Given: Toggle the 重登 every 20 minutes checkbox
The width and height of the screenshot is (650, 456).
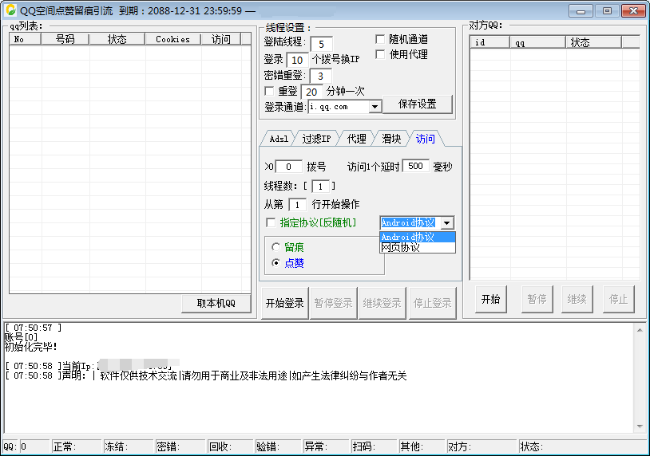Looking at the screenshot, I should 269,91.
